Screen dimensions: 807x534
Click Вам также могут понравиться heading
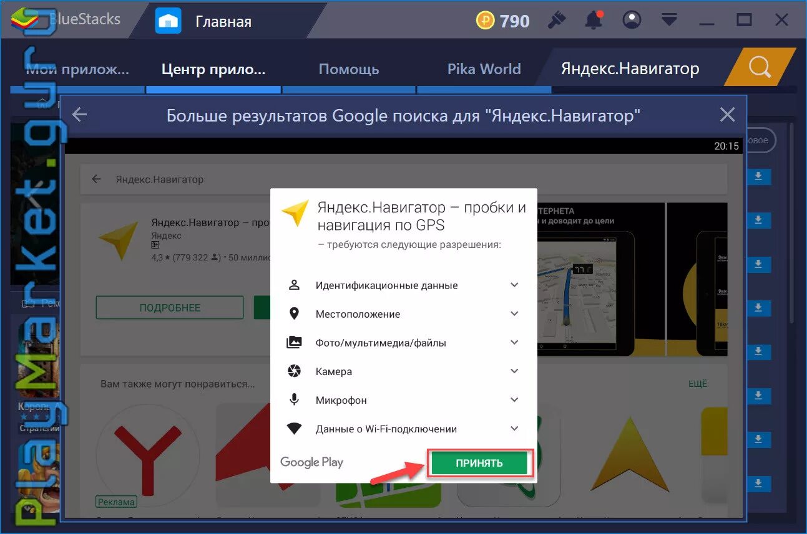177,384
